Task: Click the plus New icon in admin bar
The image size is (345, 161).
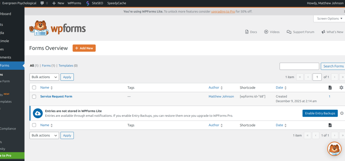Action: pyautogui.click(x=54, y=3)
